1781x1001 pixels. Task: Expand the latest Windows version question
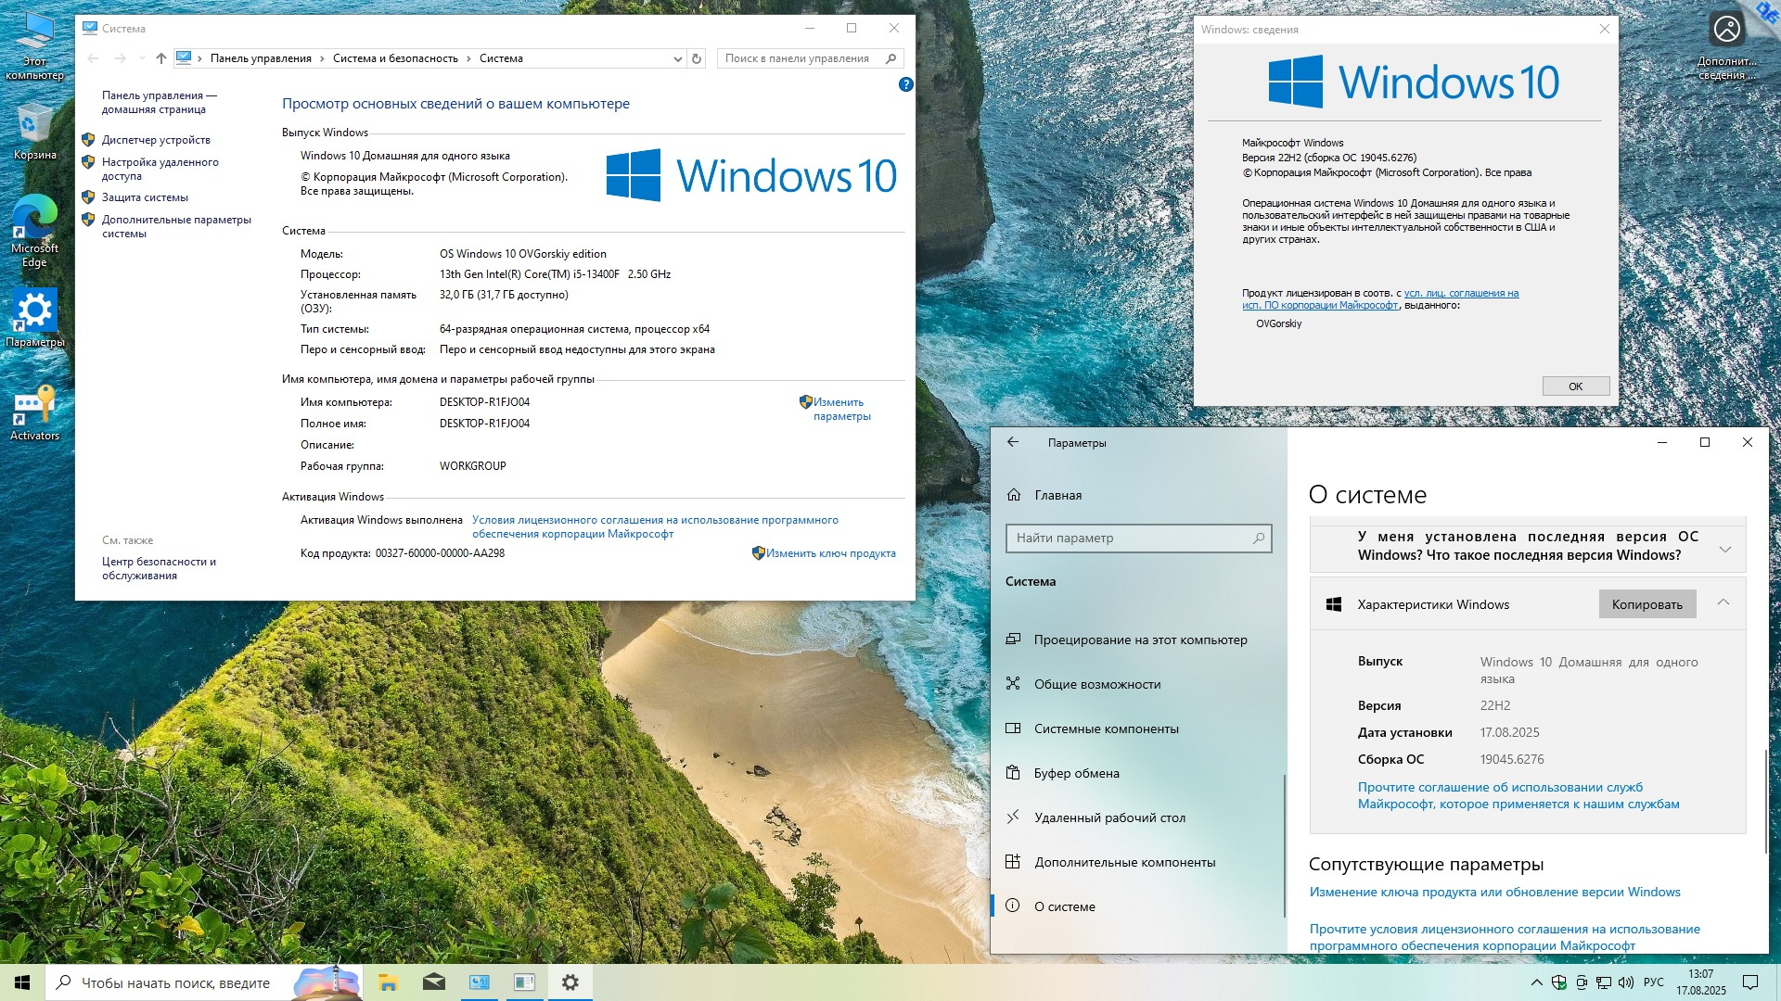pos(1724,548)
